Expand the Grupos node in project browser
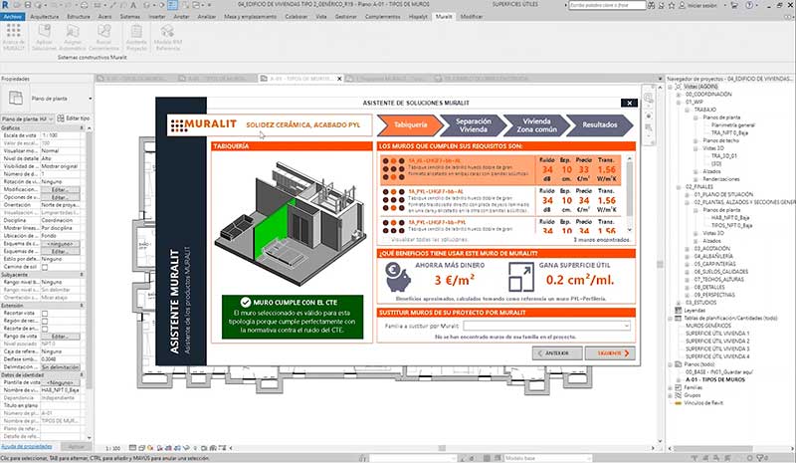The width and height of the screenshot is (796, 463). click(x=671, y=395)
